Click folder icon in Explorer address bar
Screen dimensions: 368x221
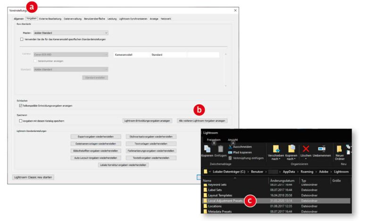coord(206,172)
